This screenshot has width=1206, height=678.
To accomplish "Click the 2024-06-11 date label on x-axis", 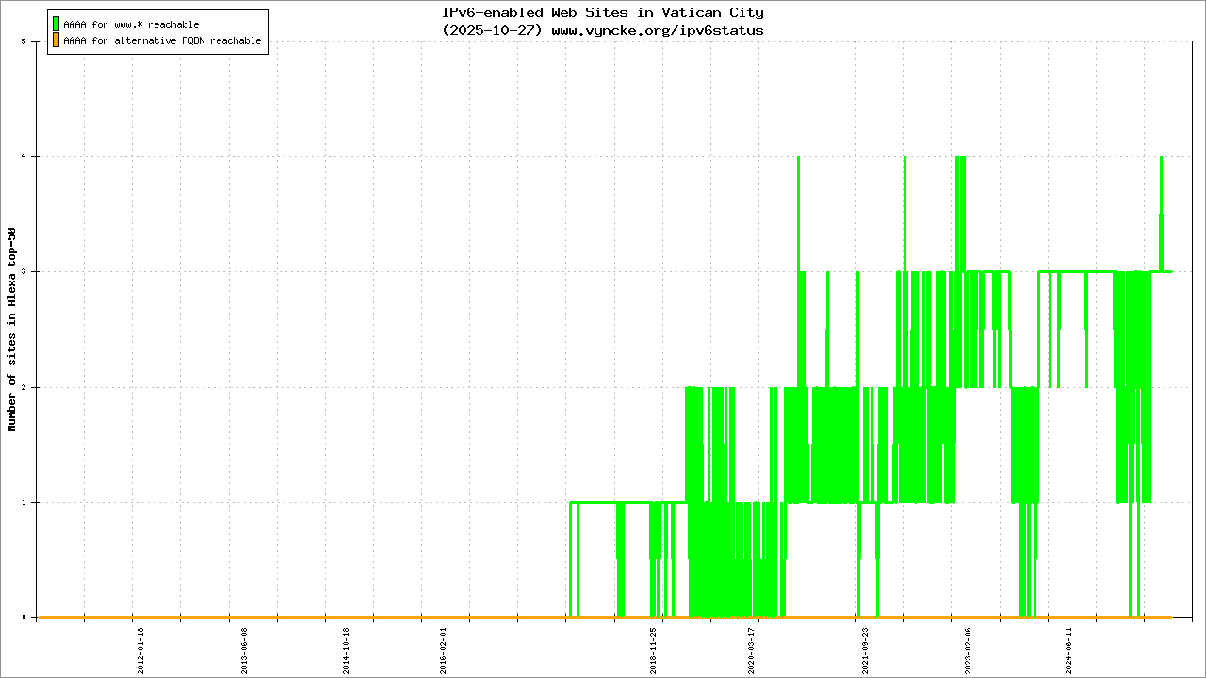I will pos(1068,650).
